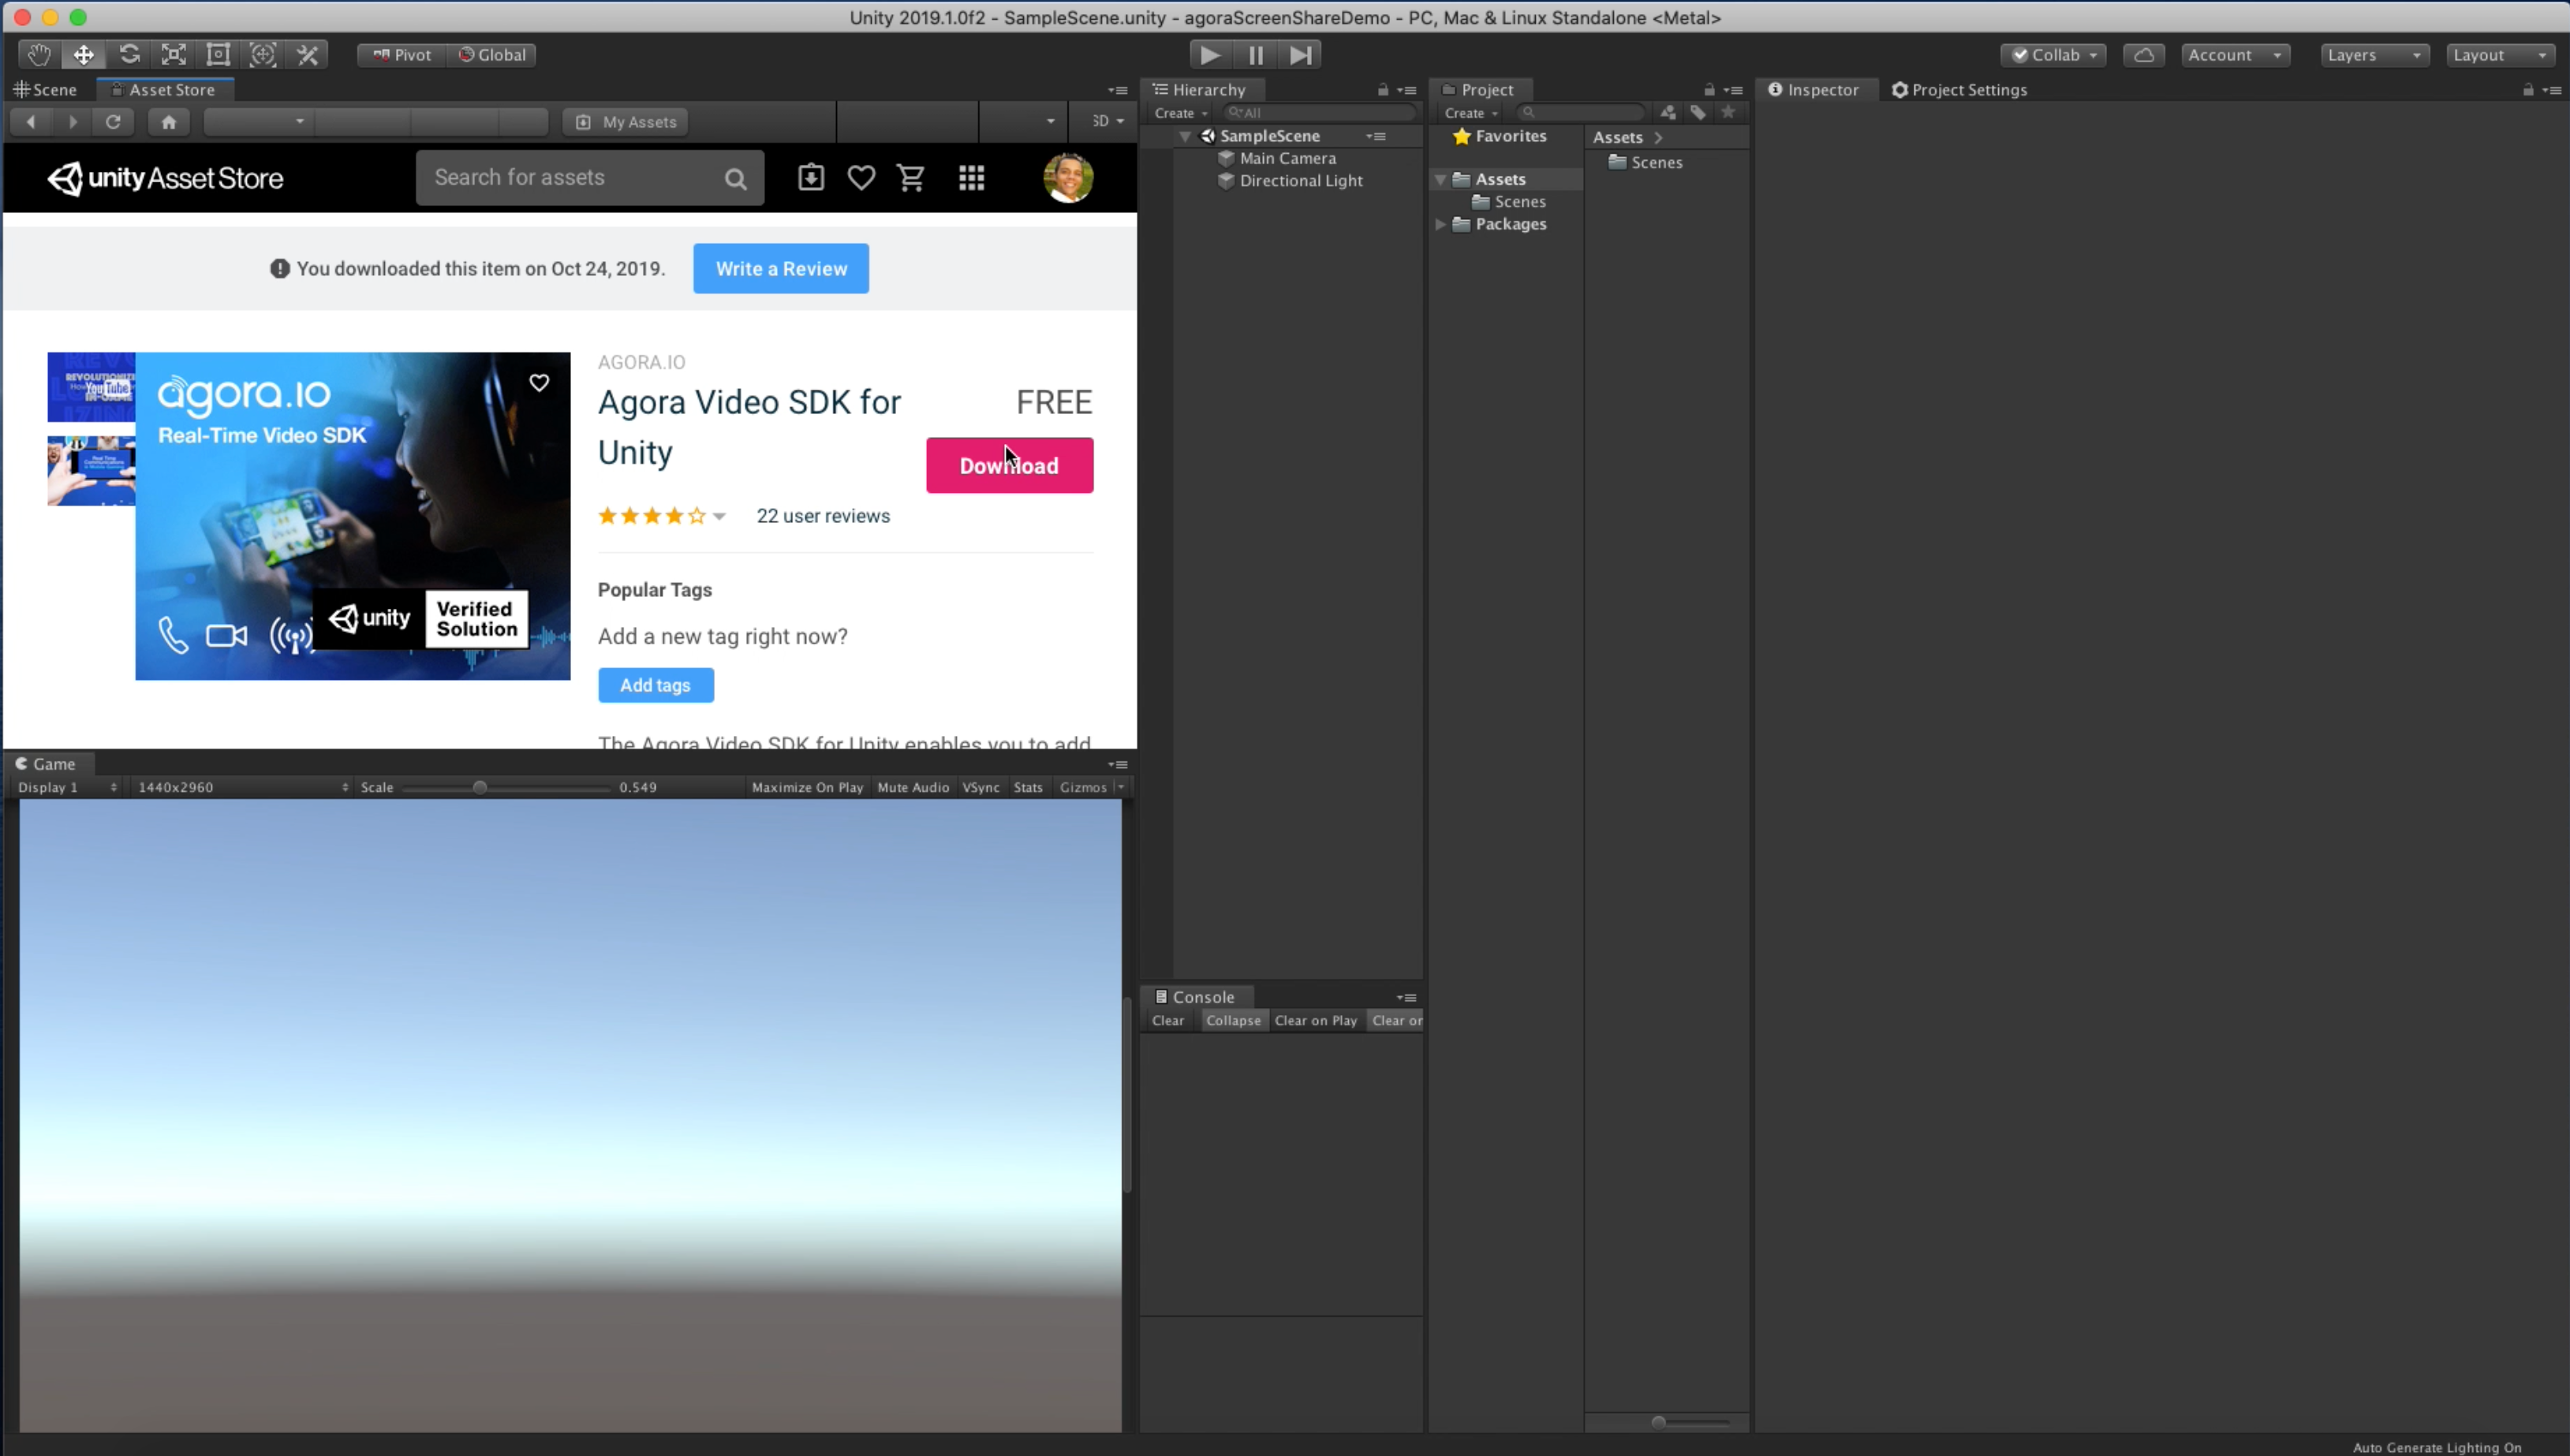The height and width of the screenshot is (1456, 2570).
Task: Open Project Create dropdown
Action: point(1471,113)
